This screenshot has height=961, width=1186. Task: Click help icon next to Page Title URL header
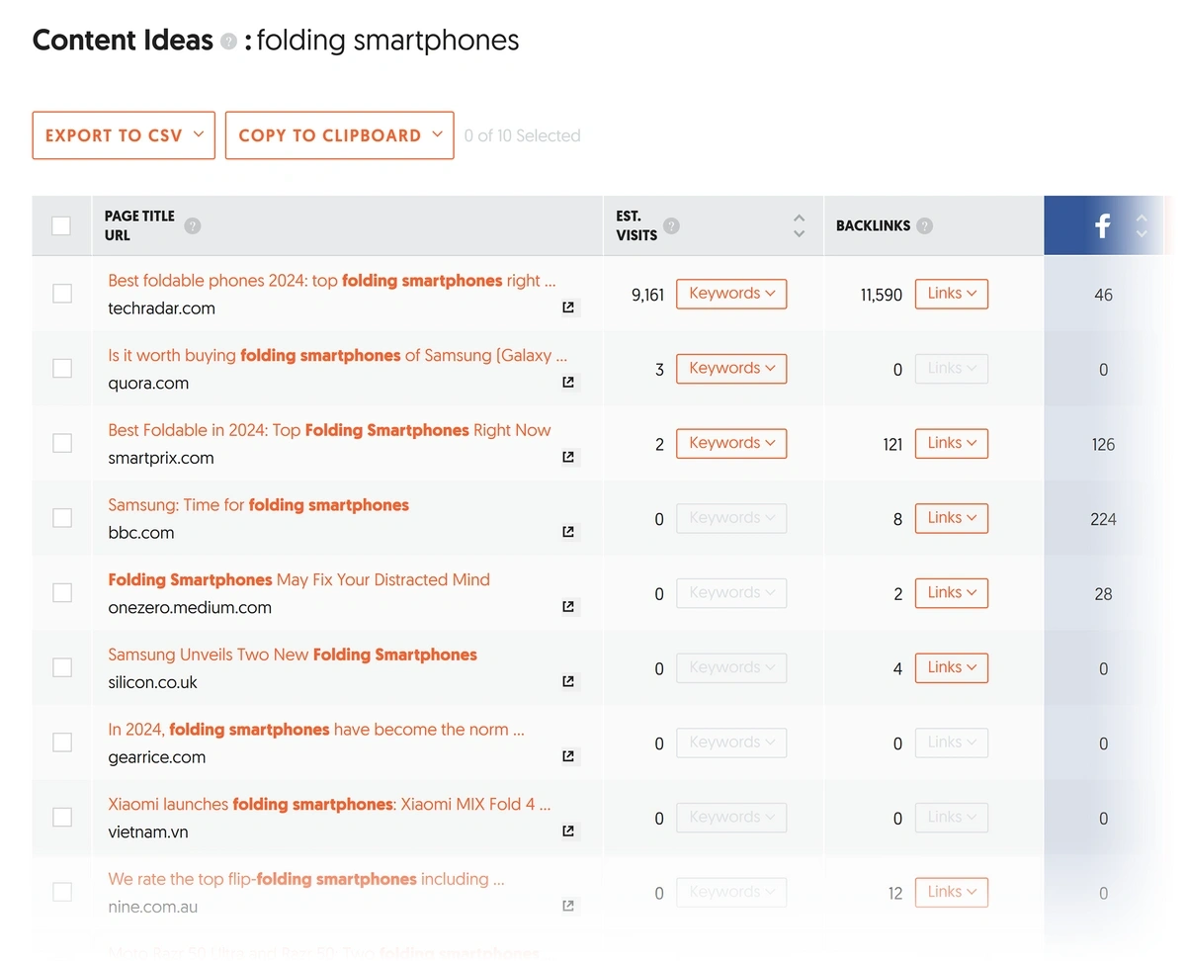point(193,225)
